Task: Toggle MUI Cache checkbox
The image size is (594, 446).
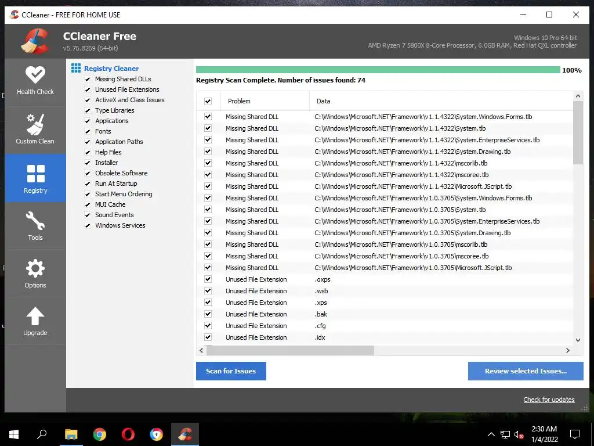Action: click(x=88, y=204)
